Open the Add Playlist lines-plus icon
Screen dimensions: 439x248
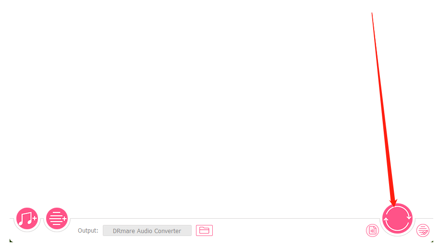(x=57, y=218)
